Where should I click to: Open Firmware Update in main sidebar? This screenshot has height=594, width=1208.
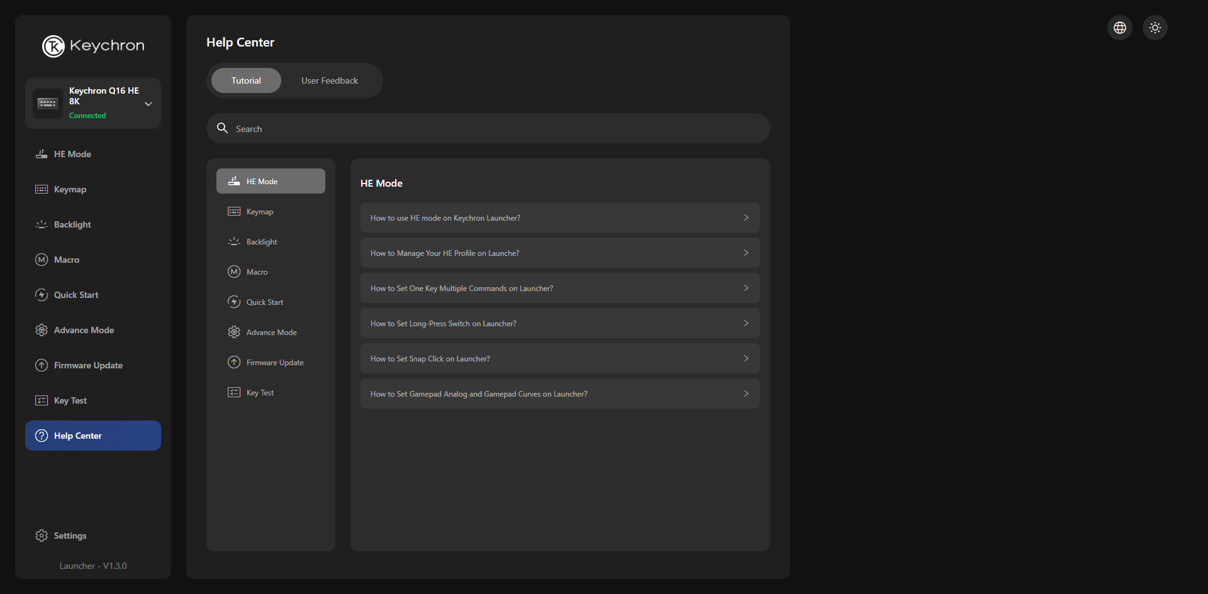88,365
